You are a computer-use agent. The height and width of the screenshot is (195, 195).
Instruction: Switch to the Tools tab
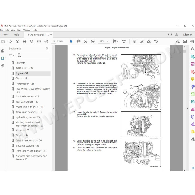coord(16,35)
